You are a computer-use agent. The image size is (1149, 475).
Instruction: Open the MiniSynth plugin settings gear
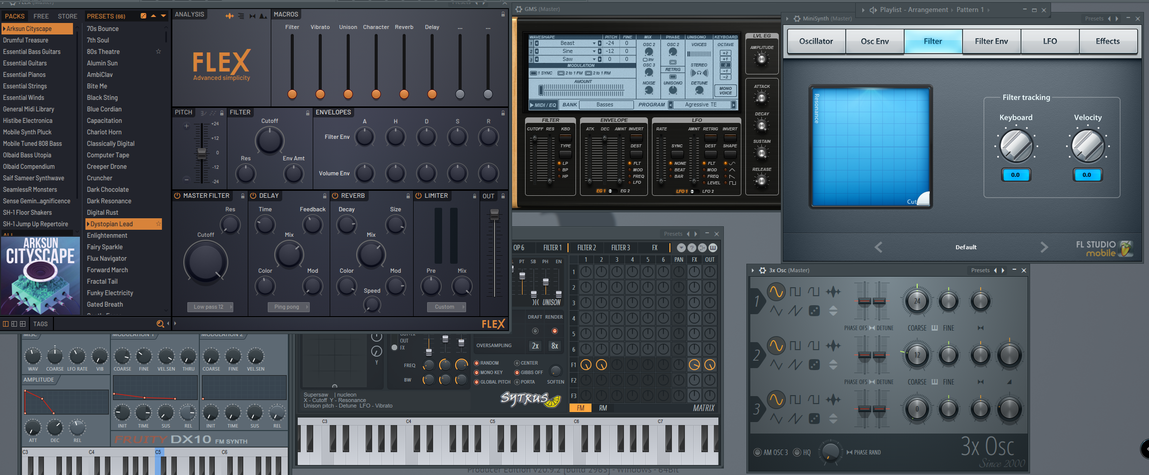click(797, 18)
